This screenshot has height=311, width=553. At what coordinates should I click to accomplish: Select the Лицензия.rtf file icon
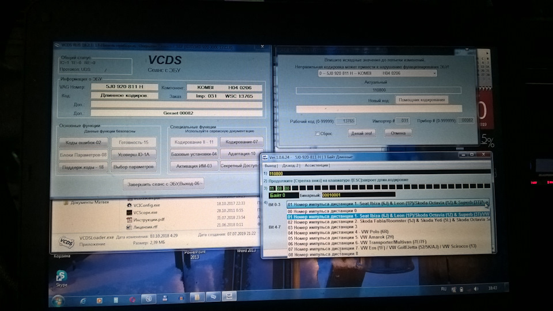[x=129, y=227]
